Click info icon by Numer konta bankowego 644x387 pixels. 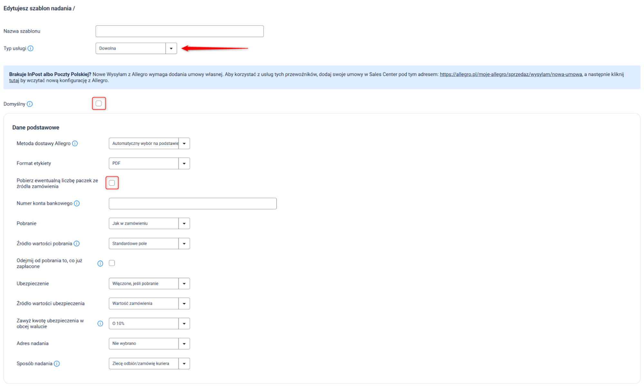point(77,203)
